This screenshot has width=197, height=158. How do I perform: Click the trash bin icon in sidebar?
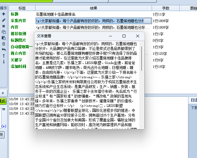pyautogui.click(x=4, y=44)
